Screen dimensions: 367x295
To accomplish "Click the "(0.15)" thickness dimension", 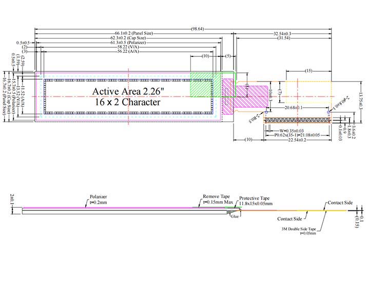I will 356,222.
